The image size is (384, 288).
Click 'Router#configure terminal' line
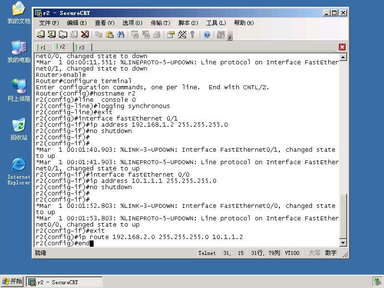pyautogui.click(x=84, y=81)
